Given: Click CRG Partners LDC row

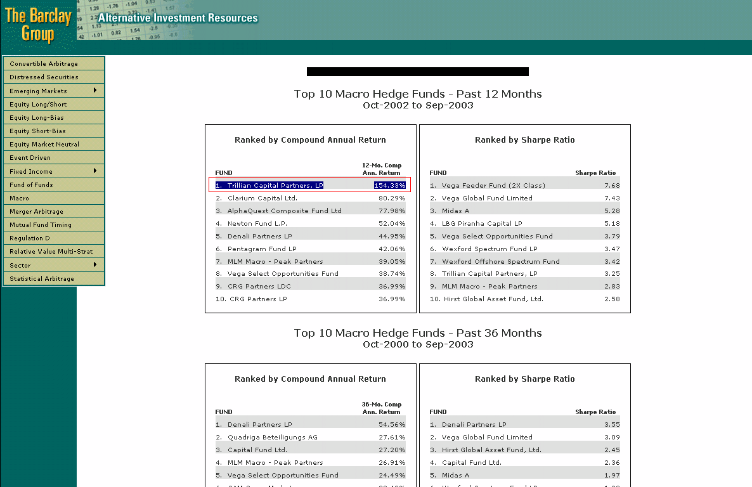Looking at the screenshot, I should pyautogui.click(x=310, y=286).
